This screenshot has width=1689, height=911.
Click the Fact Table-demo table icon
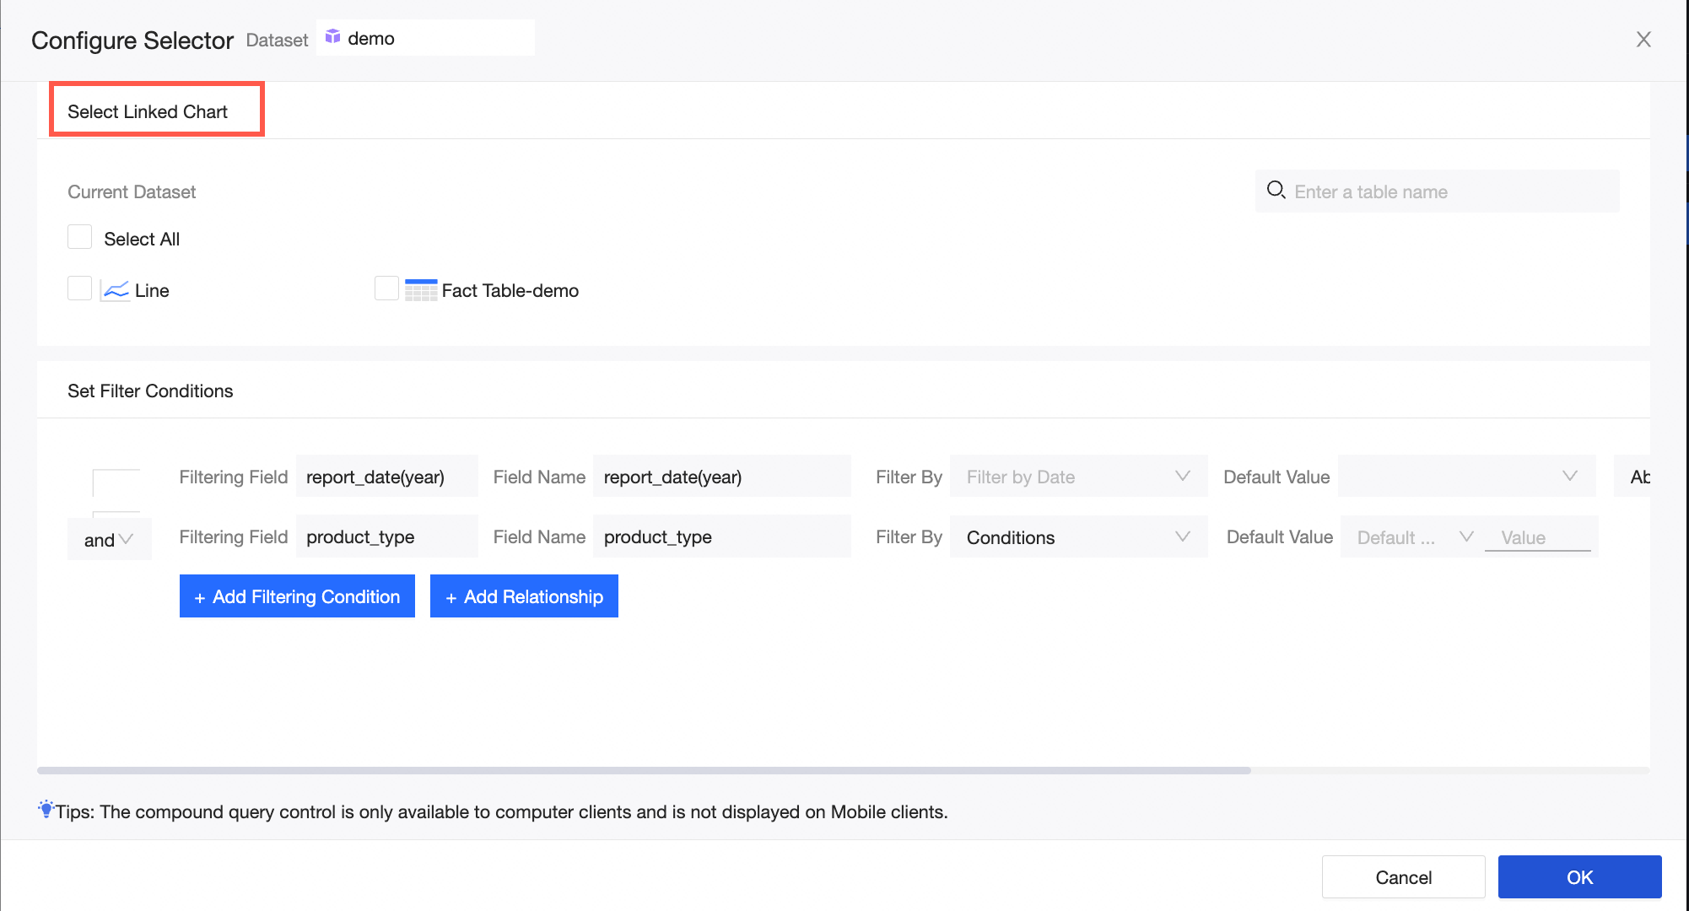click(420, 290)
